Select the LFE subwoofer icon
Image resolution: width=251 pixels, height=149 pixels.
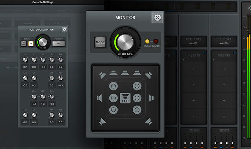point(125,98)
